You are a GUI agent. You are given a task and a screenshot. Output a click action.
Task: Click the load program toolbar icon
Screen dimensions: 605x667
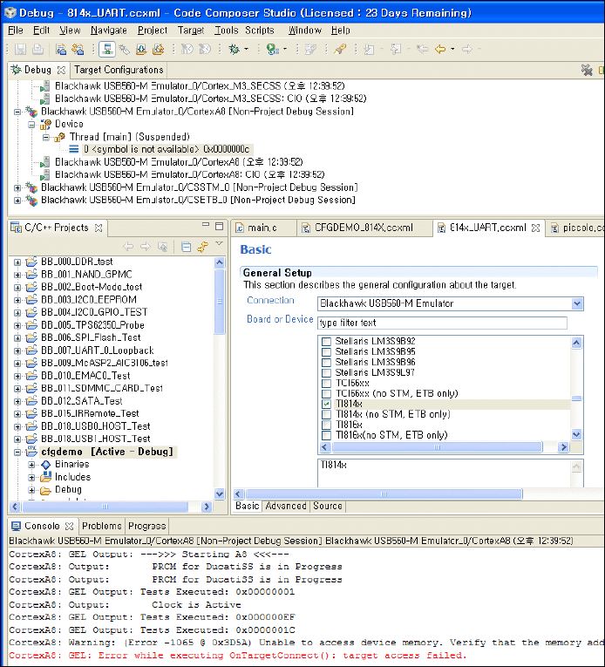pyautogui.click(x=141, y=50)
